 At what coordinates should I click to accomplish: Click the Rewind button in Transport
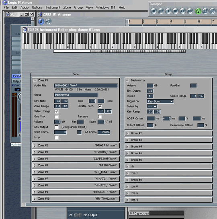tap(183, 11)
